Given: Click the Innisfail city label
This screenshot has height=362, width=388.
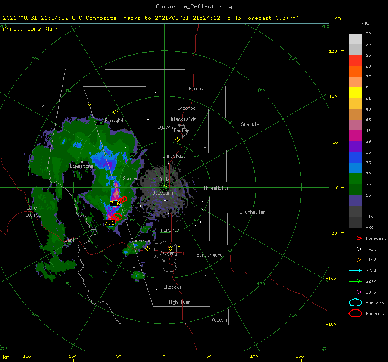Looking at the screenshot, I should point(174,156).
